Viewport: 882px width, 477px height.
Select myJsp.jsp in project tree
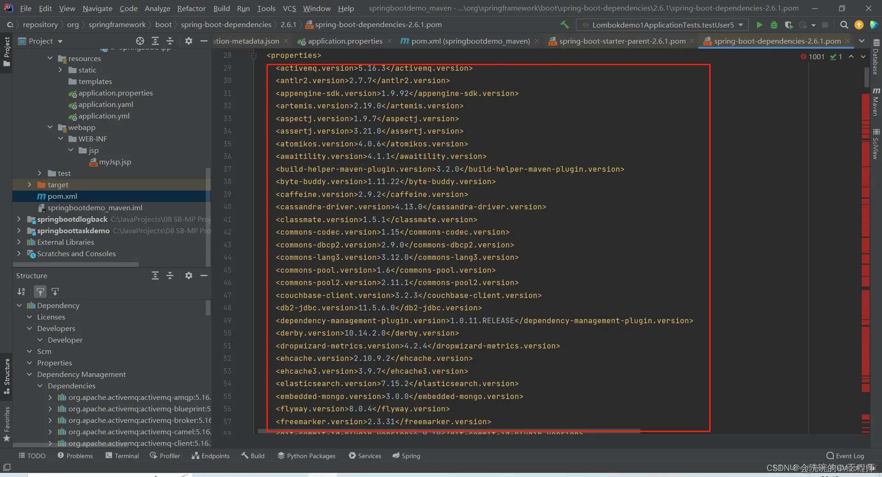point(115,162)
